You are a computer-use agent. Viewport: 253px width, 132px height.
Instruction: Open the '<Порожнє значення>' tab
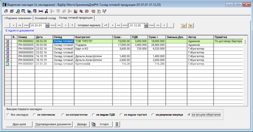coord(18,18)
